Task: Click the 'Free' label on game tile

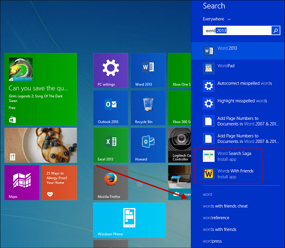Action: (x=12, y=108)
